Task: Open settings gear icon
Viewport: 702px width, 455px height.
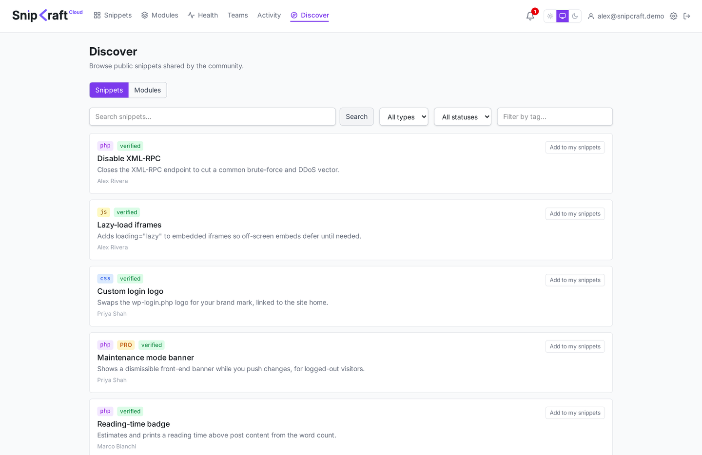Action: pyautogui.click(x=673, y=16)
